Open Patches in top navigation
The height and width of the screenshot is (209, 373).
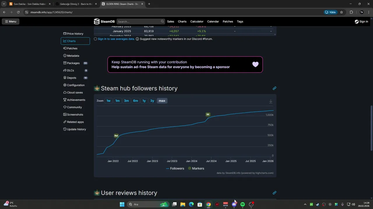click(228, 21)
